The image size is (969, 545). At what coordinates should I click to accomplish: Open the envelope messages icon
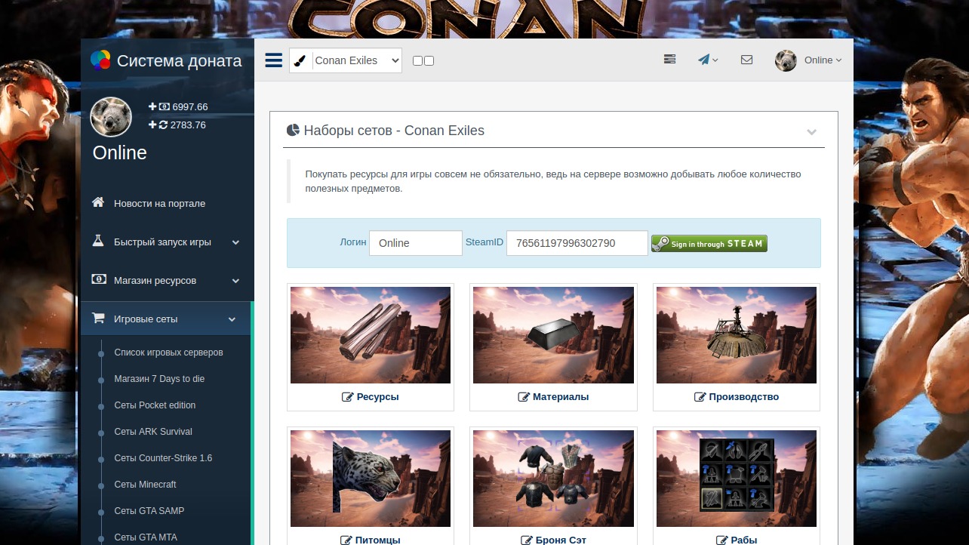[x=746, y=60]
